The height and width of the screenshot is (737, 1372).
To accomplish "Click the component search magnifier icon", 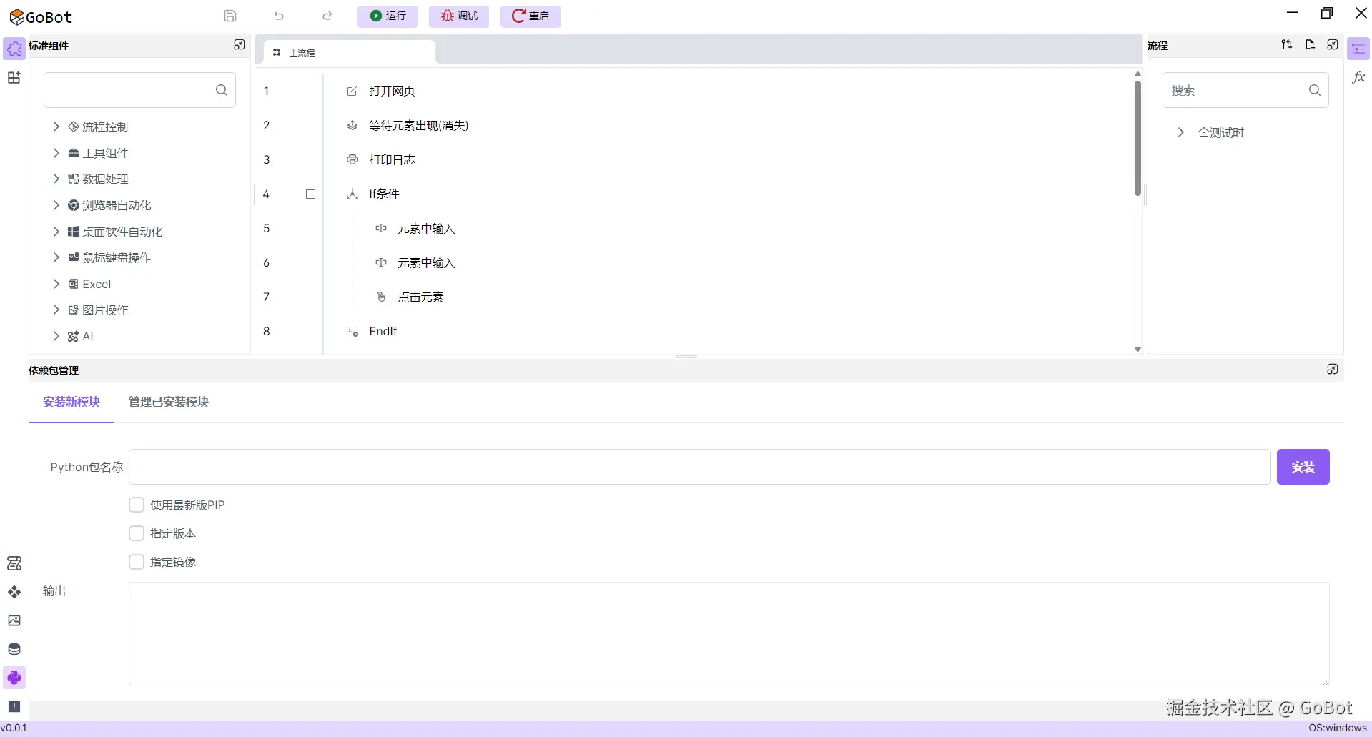I will click(x=222, y=90).
